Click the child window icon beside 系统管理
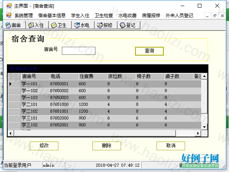The width and height of the screenshot is (229, 172). (x=9, y=15)
